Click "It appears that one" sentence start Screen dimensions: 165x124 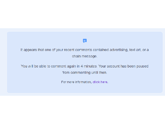(36, 50)
